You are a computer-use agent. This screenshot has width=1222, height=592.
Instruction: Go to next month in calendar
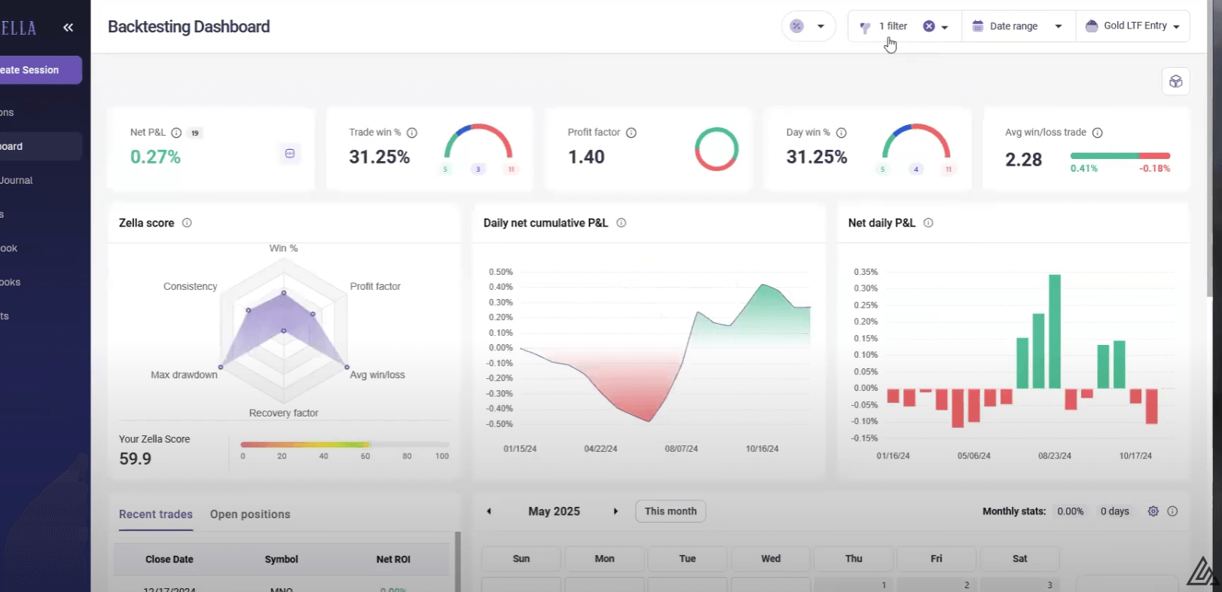click(616, 511)
